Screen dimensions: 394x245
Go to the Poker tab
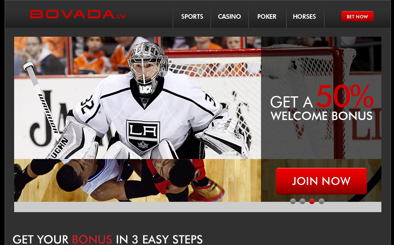tap(267, 16)
